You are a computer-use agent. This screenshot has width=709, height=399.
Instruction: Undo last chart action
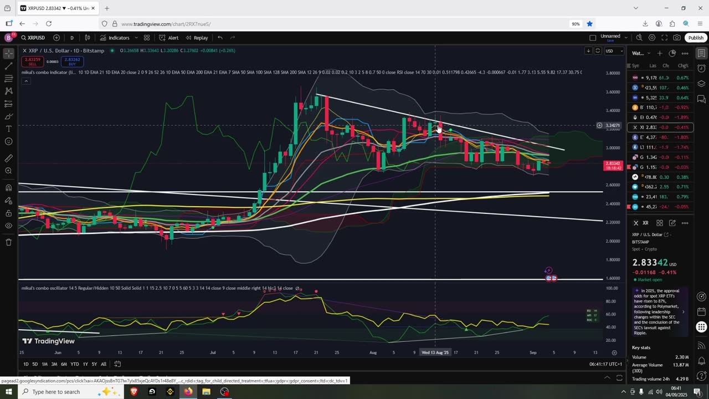[220, 38]
